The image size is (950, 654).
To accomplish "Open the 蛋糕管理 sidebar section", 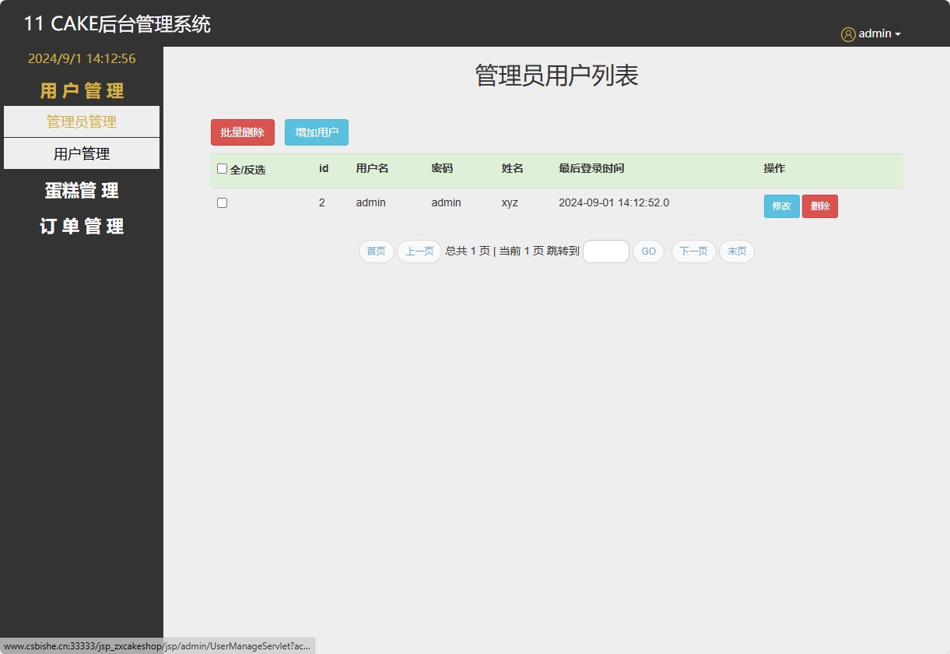I will coord(81,190).
